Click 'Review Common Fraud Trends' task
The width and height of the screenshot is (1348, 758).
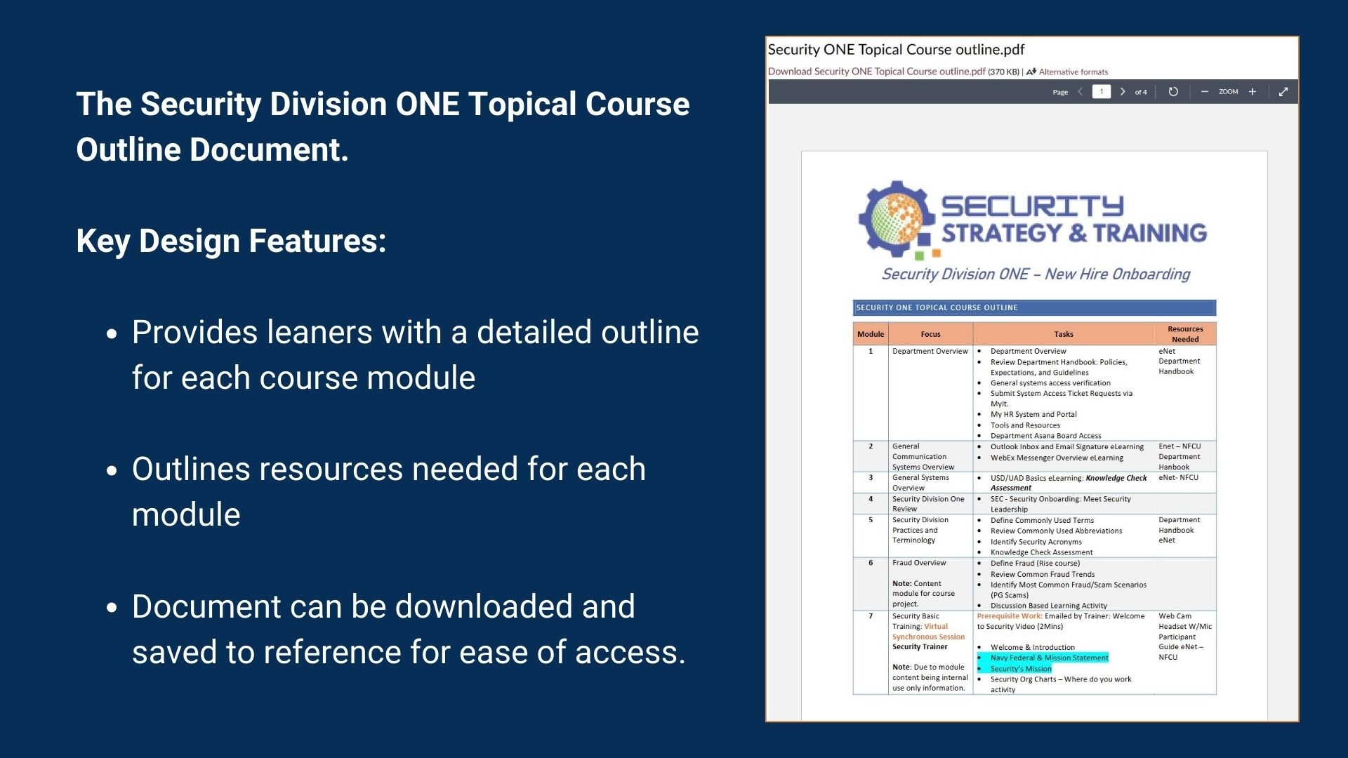[x=1042, y=574]
